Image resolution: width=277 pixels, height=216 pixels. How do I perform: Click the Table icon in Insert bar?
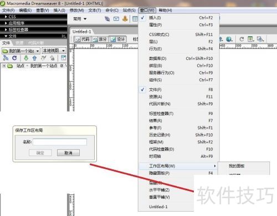pyautogui.click(x=135, y=19)
